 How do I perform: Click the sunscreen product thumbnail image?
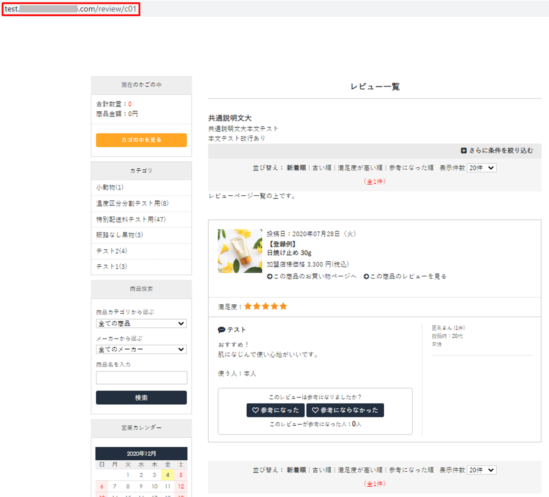click(240, 251)
